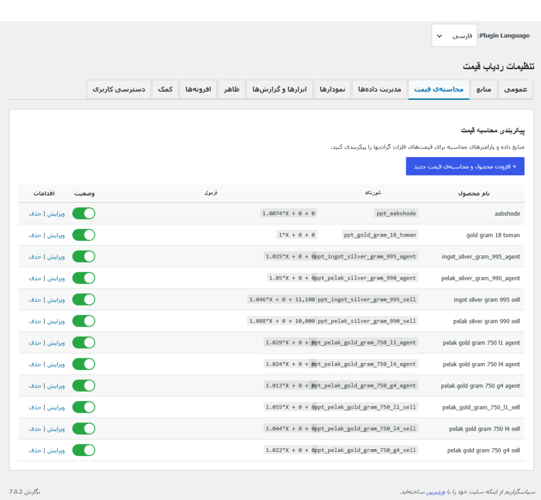
Task: Toggle status for pelak_gold_gram_750_l1_sell
Action: coord(83,407)
